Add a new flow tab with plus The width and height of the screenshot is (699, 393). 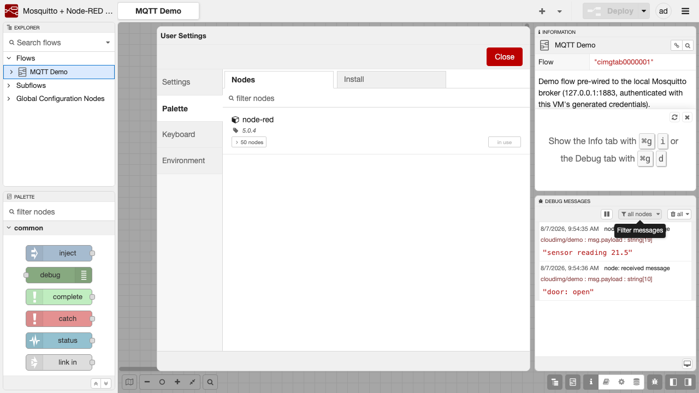542,11
